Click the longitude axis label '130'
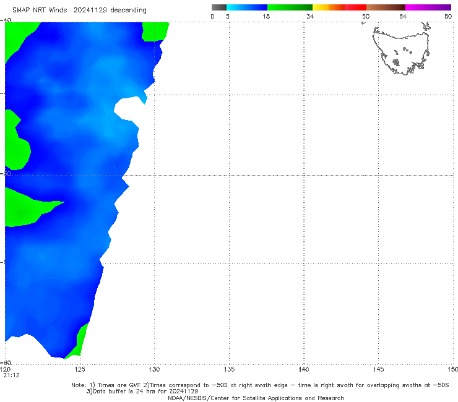 coord(154,370)
